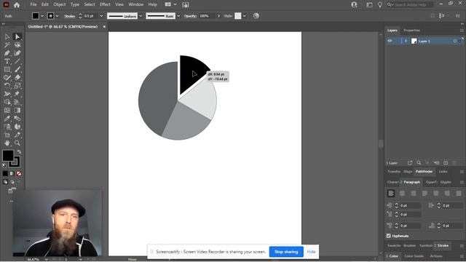Click Hide link in Screencastify bar
466x262 pixels.
pyautogui.click(x=311, y=252)
